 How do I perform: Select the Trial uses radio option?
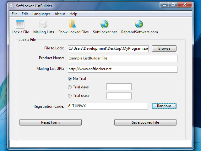70,96
